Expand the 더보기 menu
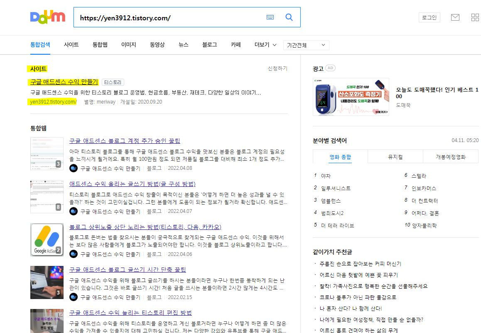This screenshot has height=333, width=481. click(265, 45)
